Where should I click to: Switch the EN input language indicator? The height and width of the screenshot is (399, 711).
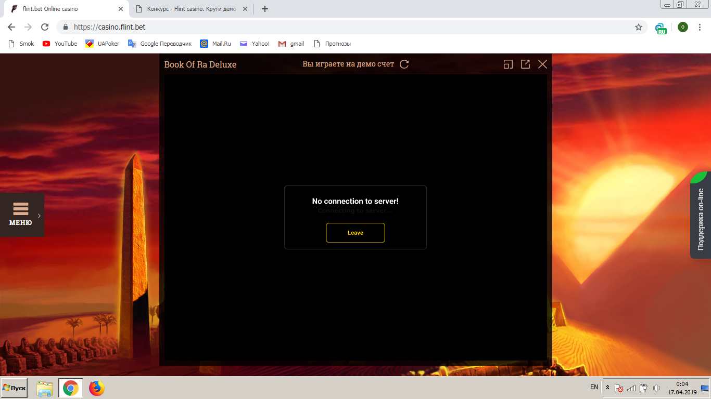(594, 387)
